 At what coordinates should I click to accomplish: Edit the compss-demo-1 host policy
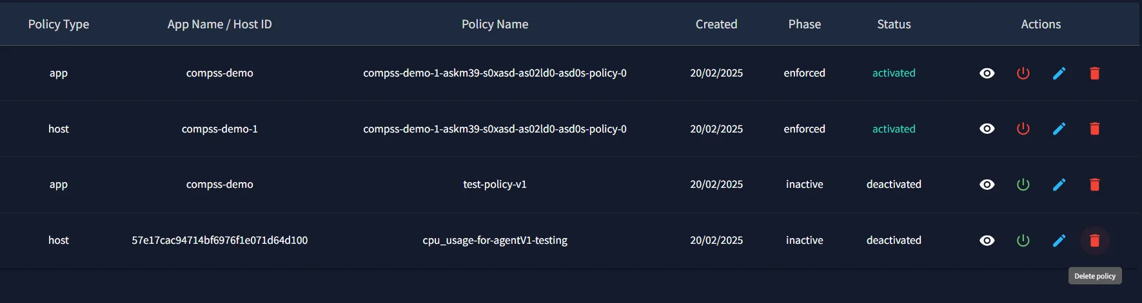[x=1059, y=129]
